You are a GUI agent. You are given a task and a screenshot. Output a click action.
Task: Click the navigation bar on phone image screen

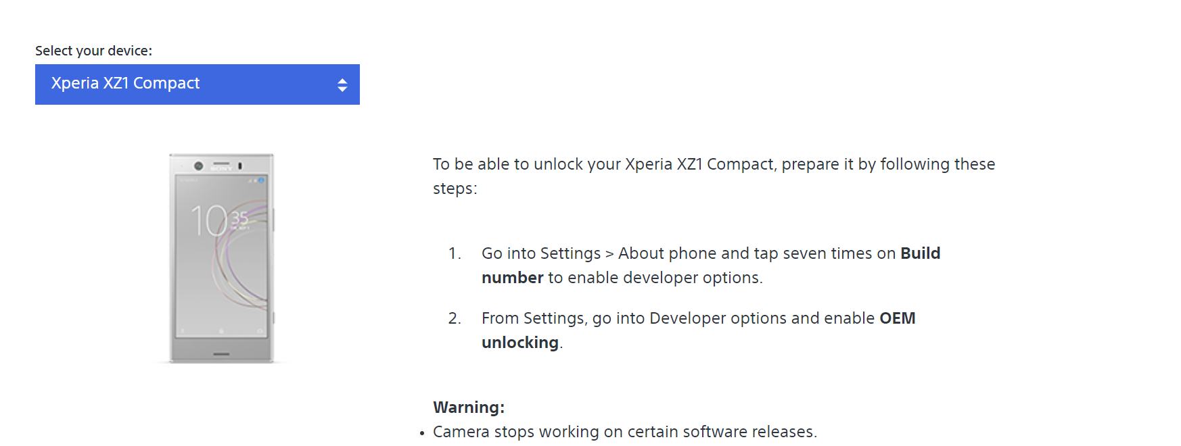[221, 331]
